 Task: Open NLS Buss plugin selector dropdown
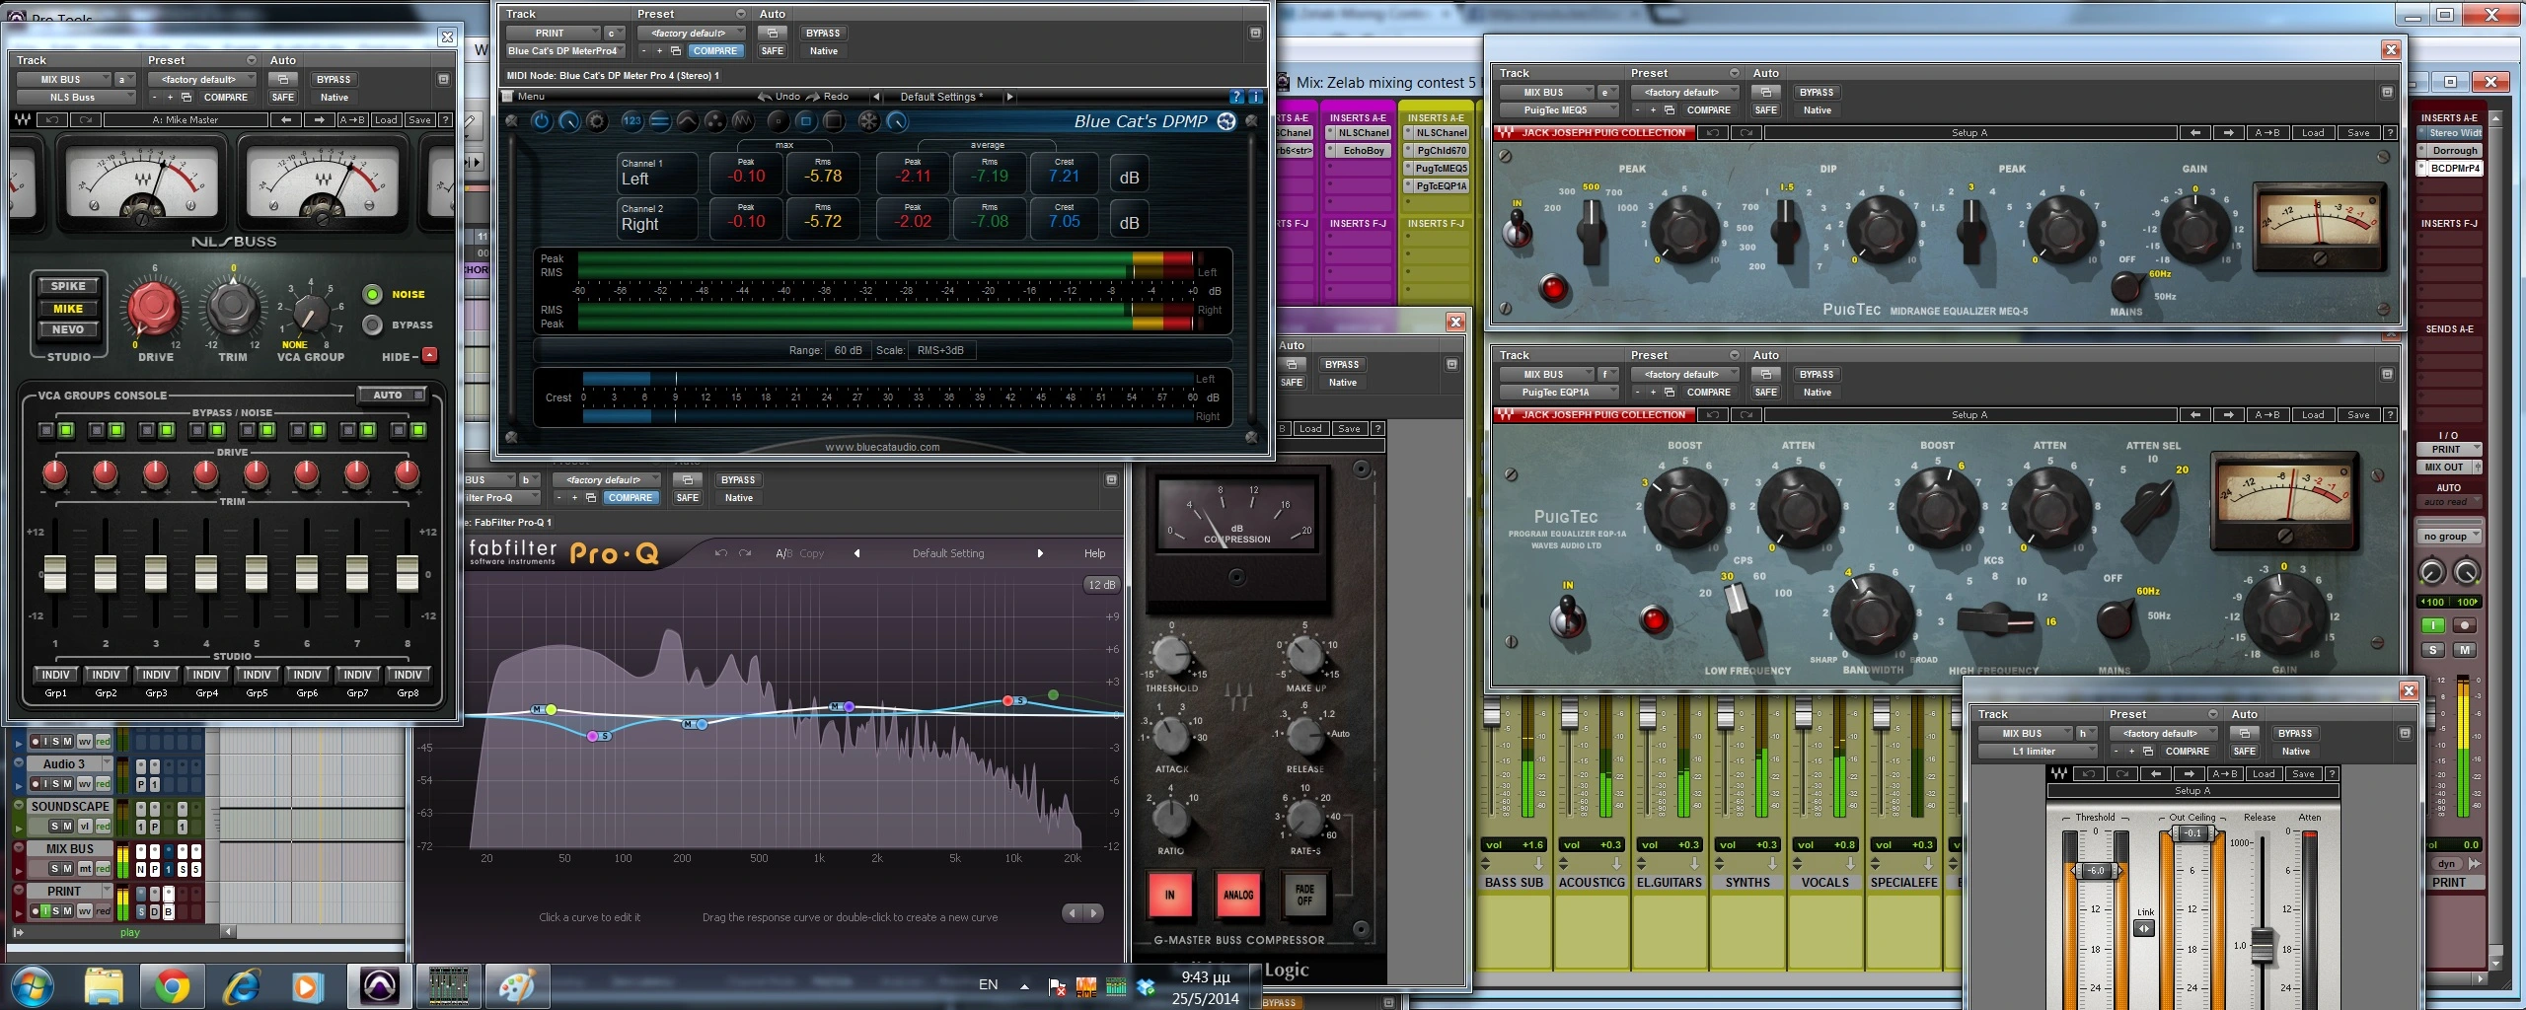75,98
